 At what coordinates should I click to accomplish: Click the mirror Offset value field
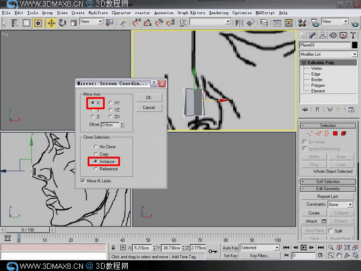click(x=110, y=125)
